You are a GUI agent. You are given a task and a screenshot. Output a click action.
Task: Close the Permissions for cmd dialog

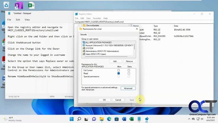pos(137,29)
